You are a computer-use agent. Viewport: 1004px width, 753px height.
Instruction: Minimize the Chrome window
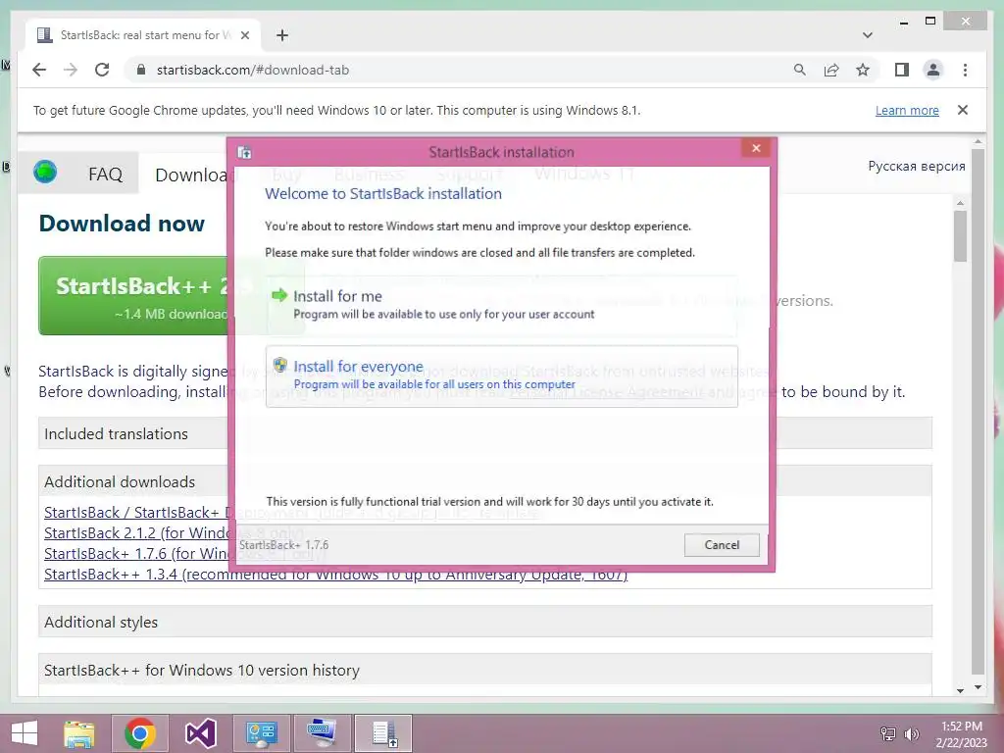(x=904, y=22)
